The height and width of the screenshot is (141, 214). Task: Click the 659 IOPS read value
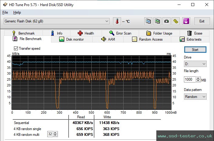85,135
